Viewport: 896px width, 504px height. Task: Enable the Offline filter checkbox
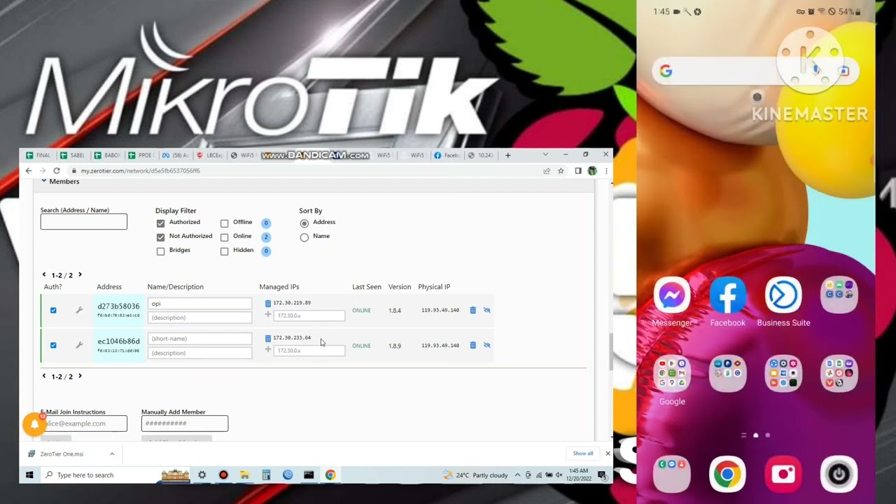(224, 223)
